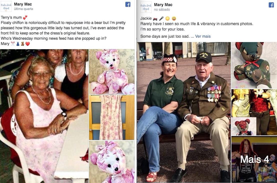Click the 'Some days are just too sad' text
This screenshot has height=183, width=277.
[x=165, y=36]
